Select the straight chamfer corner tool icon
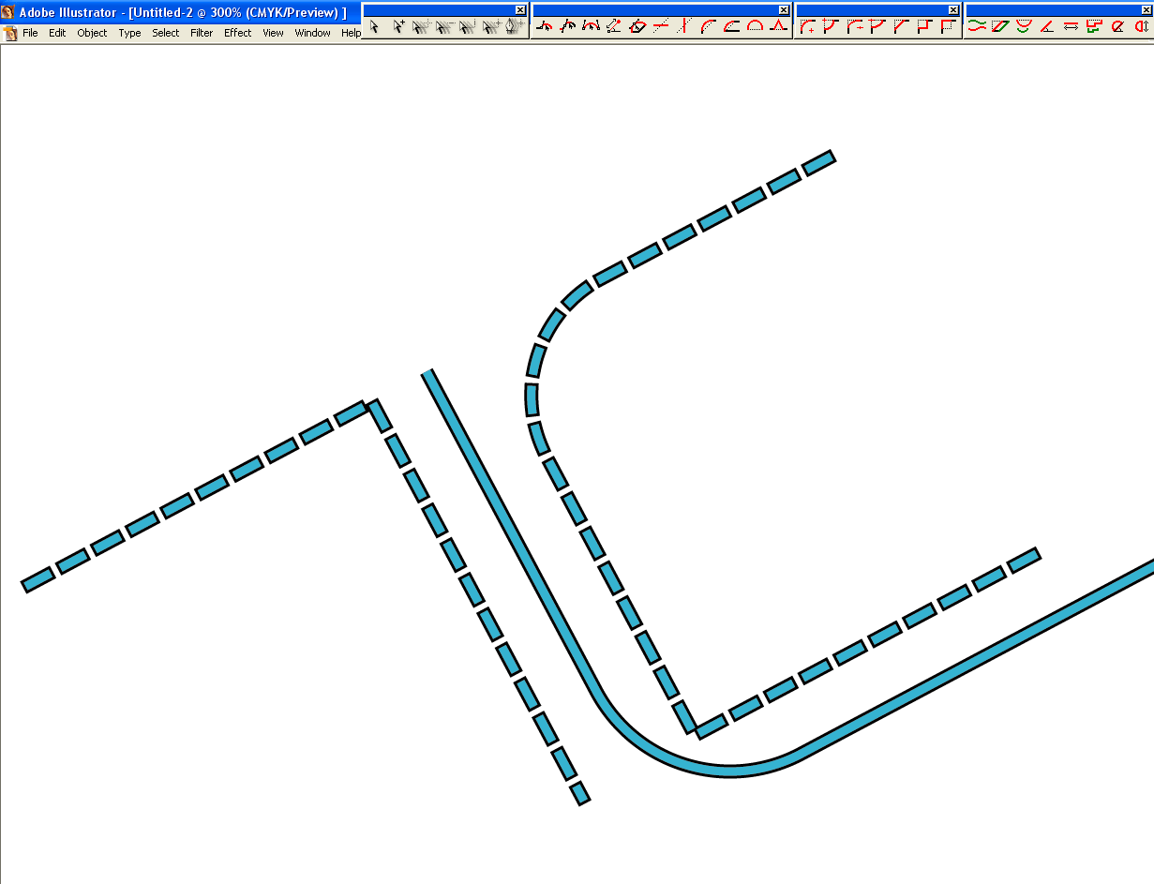This screenshot has height=884, width=1154. (x=902, y=26)
